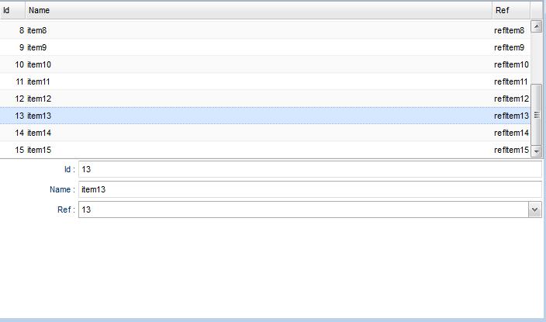The height and width of the screenshot is (322, 546).
Task: Select the item12 row
Action: pos(265,99)
